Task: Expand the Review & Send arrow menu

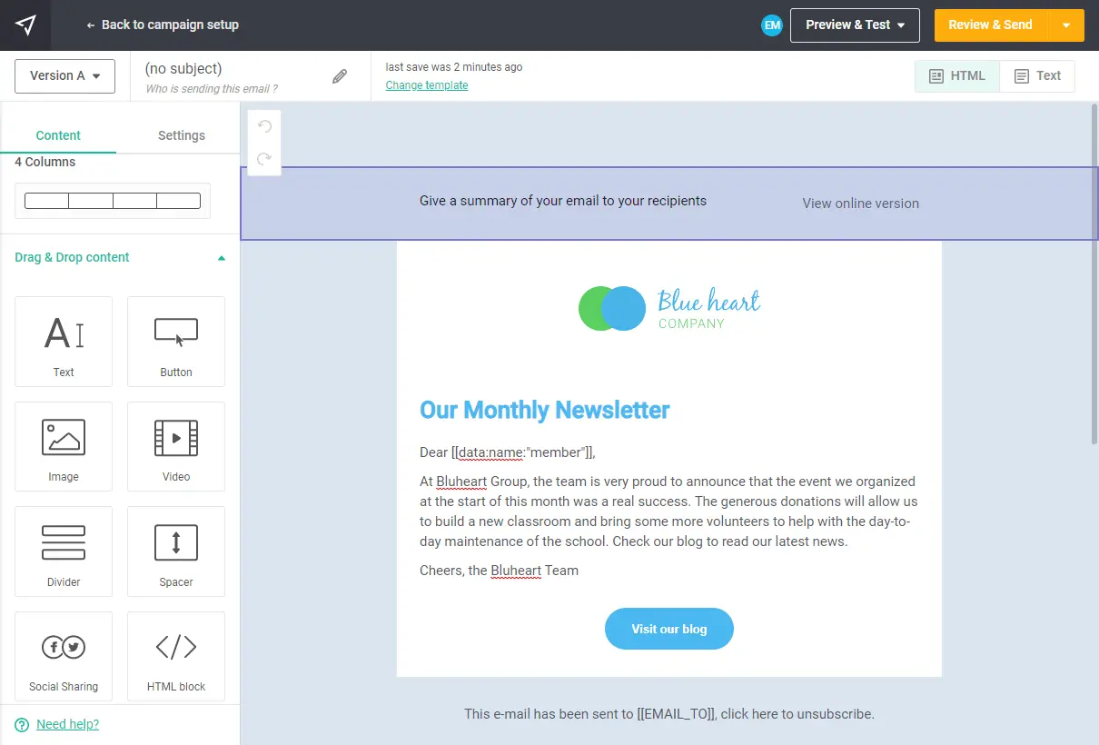Action: (1066, 25)
